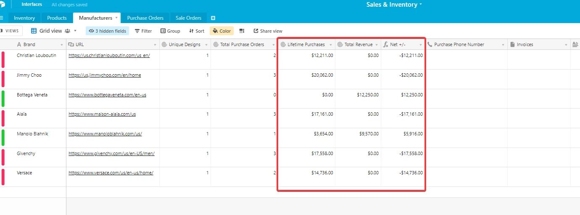Toggle the Views sidebar
Viewport: 580px width, 215px height.
10,31
